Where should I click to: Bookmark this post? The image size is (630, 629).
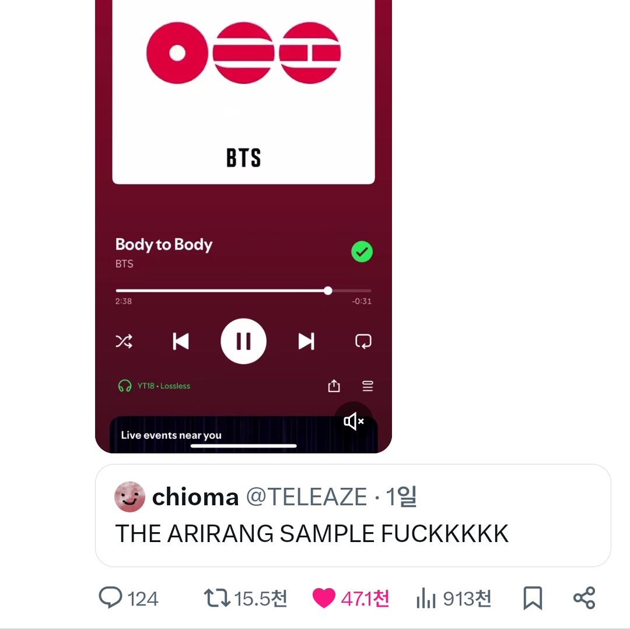(x=533, y=598)
